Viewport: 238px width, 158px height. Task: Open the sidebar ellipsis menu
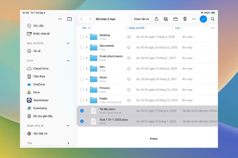point(60,19)
